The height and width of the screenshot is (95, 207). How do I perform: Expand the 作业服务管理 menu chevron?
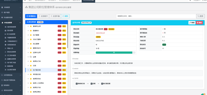(x=20, y=17)
